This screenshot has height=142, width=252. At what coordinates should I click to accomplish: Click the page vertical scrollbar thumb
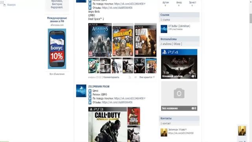pyautogui.click(x=250, y=19)
